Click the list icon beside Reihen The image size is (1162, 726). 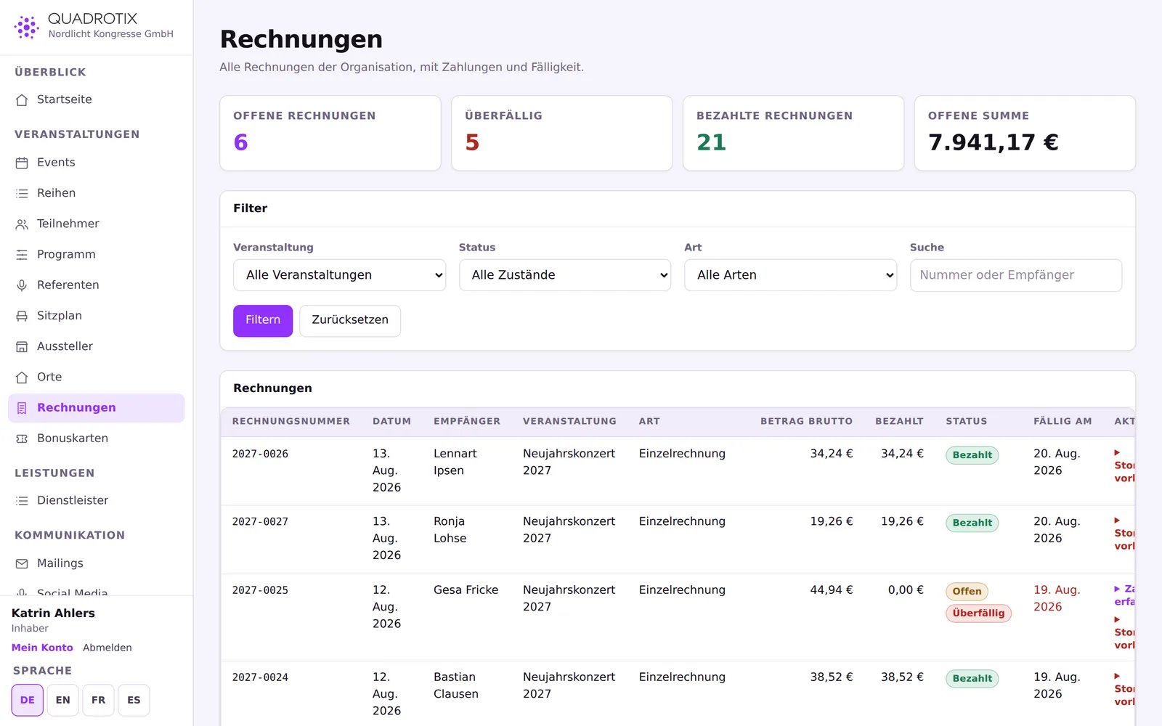(22, 193)
